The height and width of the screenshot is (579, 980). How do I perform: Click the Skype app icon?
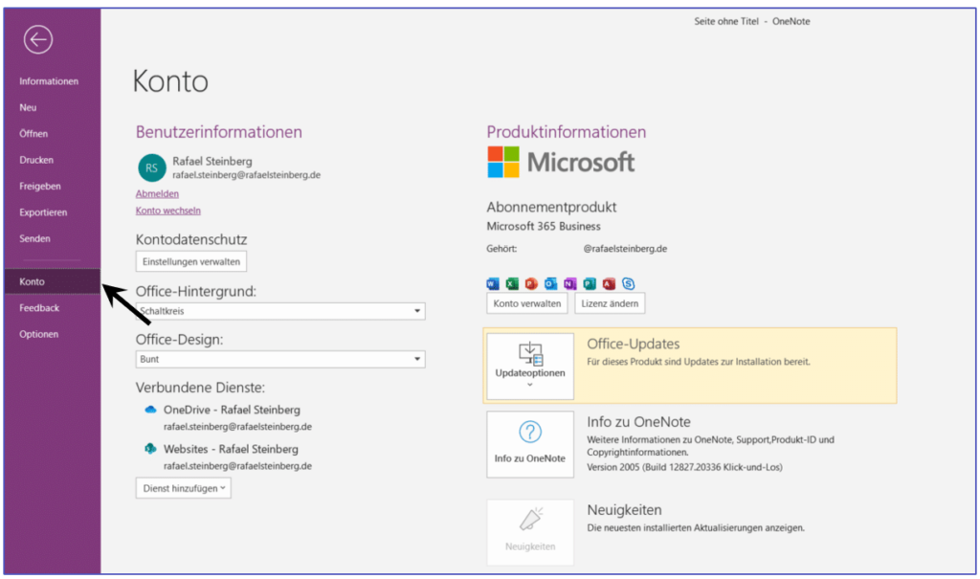628,284
